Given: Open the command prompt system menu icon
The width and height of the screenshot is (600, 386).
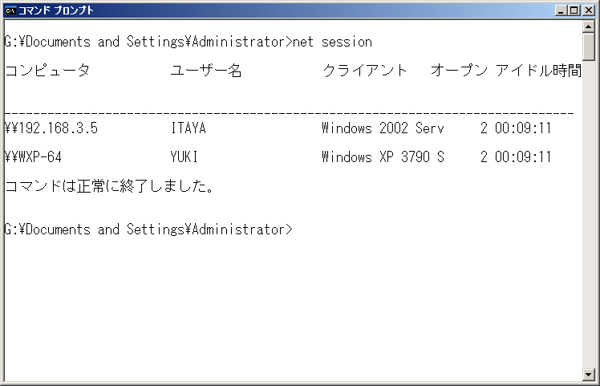Looking at the screenshot, I should click(10, 10).
